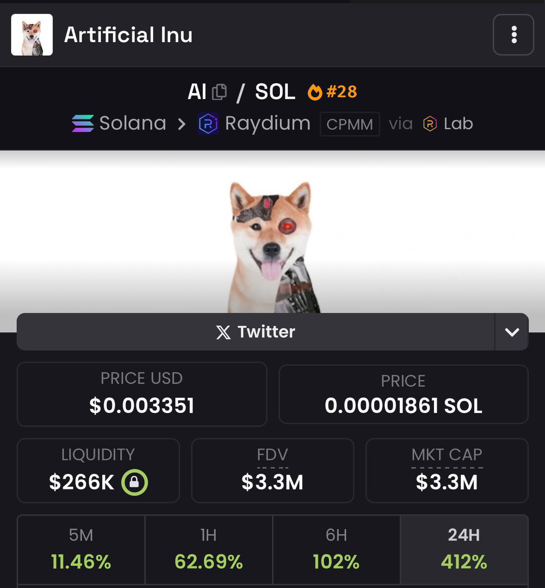Open the Twitter link button
The image size is (545, 588).
coord(256,332)
